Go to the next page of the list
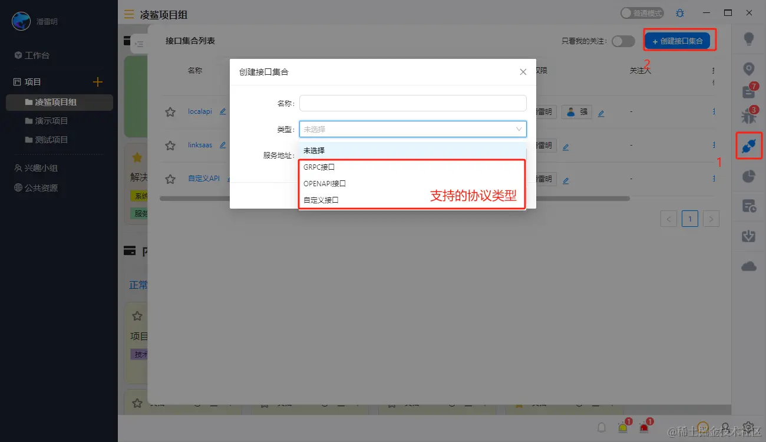This screenshot has height=442, width=766. pyautogui.click(x=711, y=219)
